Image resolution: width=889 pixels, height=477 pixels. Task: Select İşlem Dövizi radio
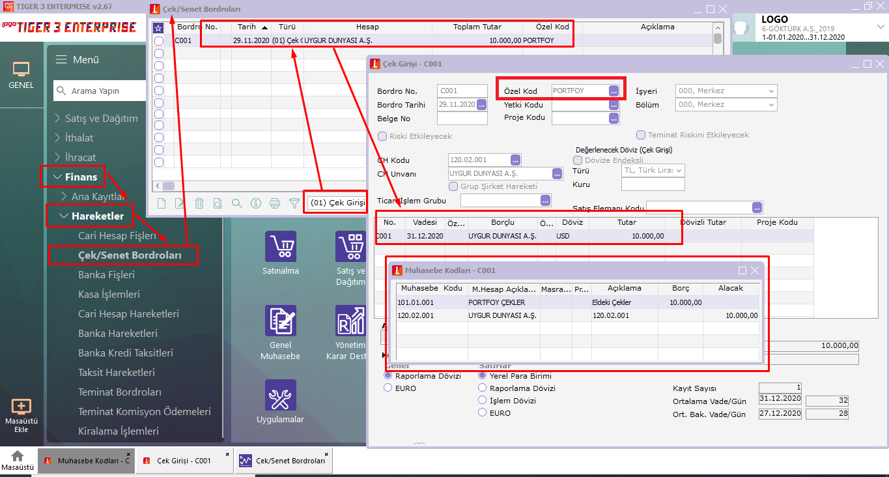pos(483,401)
